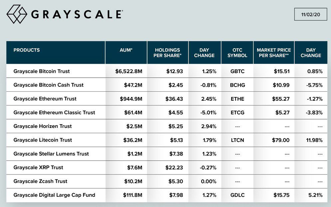Select Grayscale Stellar Lumens Trust
This screenshot has width=331, height=207.
click(51, 154)
